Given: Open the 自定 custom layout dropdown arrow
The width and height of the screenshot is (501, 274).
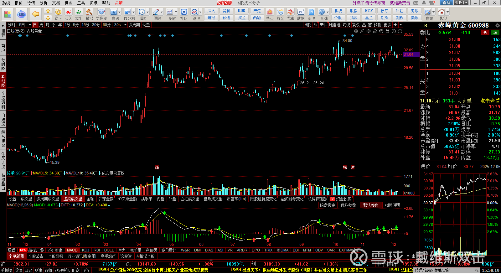Looking at the screenshot, I should point(433,12).
